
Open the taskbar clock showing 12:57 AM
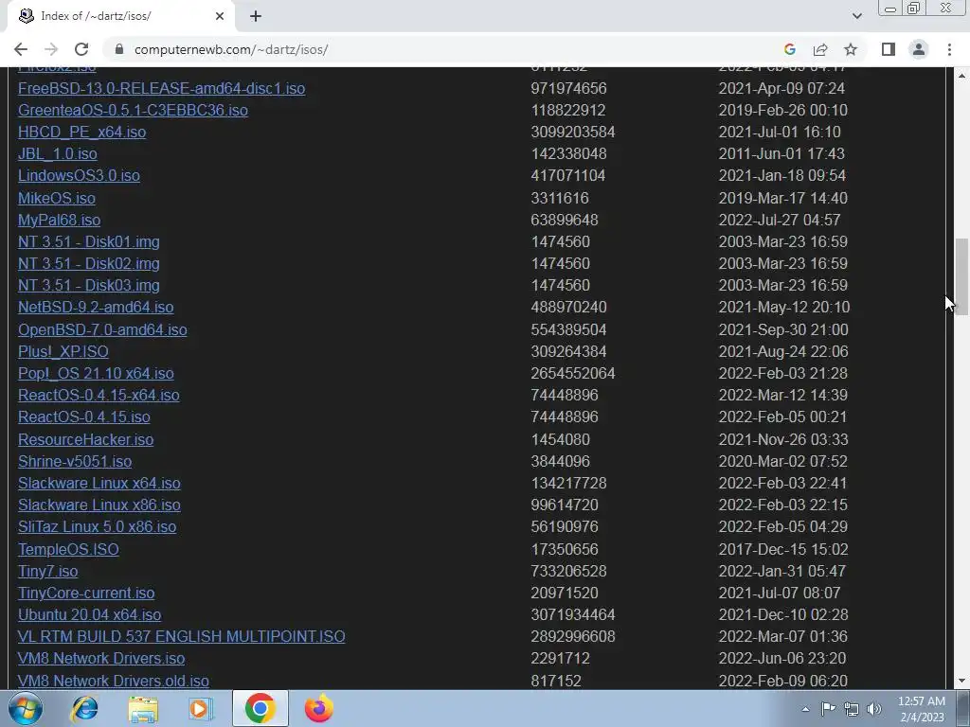[x=922, y=709]
